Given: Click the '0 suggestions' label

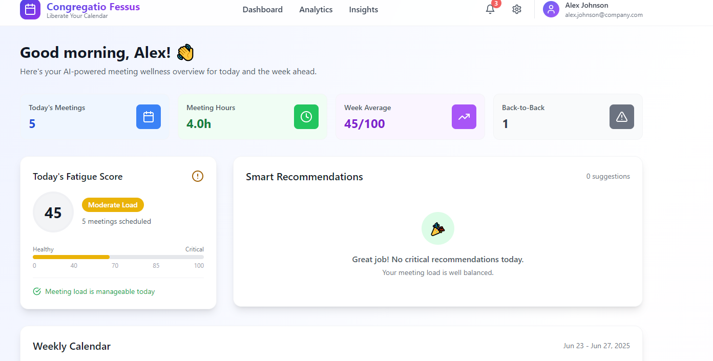Looking at the screenshot, I should tap(609, 176).
